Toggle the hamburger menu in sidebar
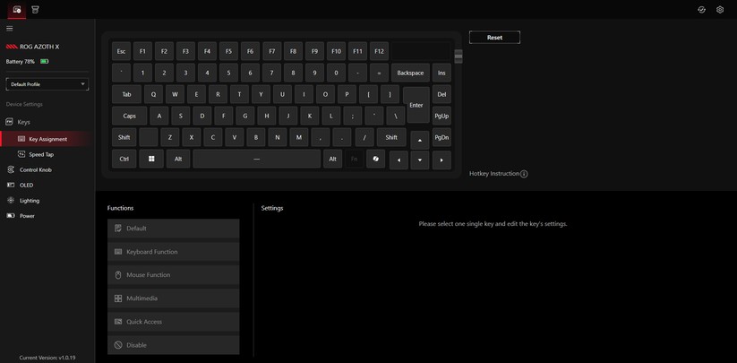The width and height of the screenshot is (737, 363). click(x=10, y=29)
